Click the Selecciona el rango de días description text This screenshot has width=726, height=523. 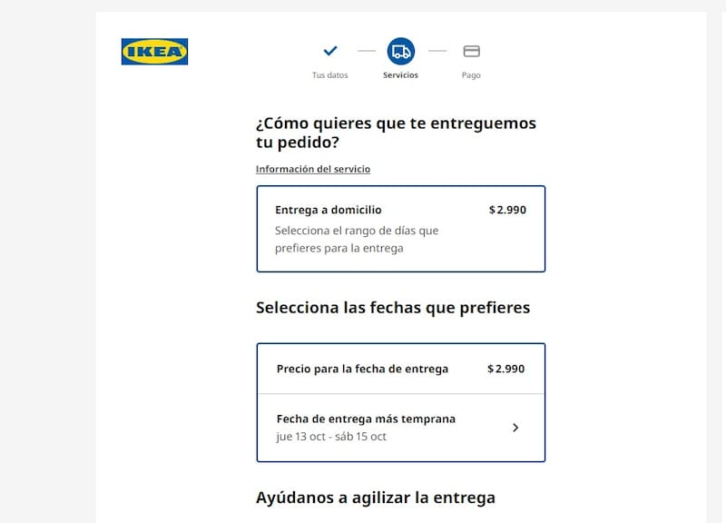coord(357,239)
